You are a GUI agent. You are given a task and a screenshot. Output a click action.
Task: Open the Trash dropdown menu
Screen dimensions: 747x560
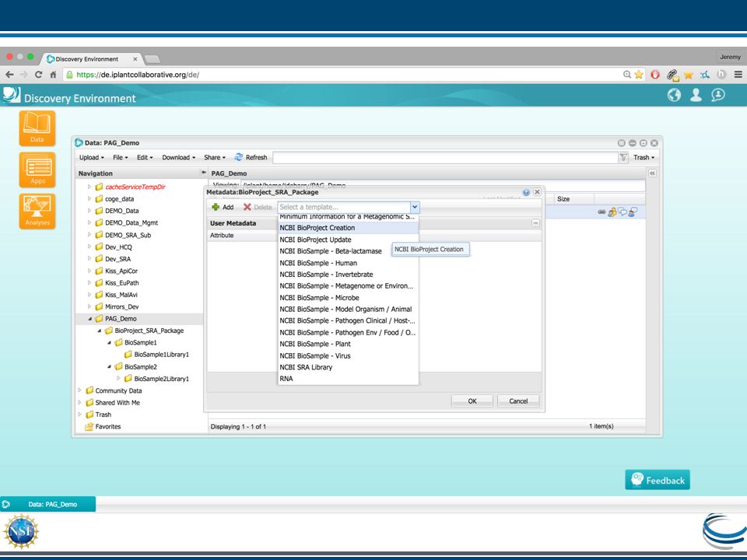pos(644,157)
